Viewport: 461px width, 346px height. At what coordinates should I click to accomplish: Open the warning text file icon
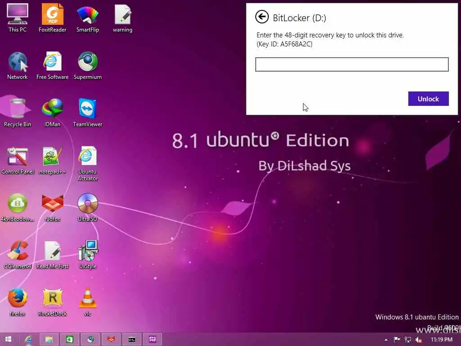click(122, 18)
